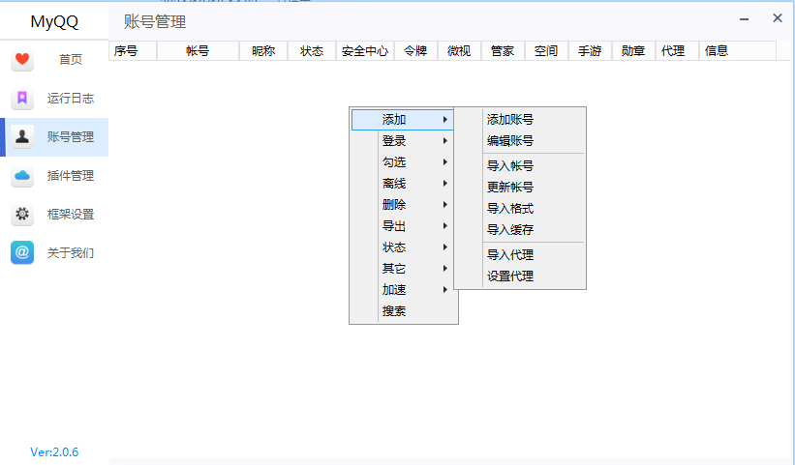Click the 安全中心 column header

pyautogui.click(x=365, y=51)
